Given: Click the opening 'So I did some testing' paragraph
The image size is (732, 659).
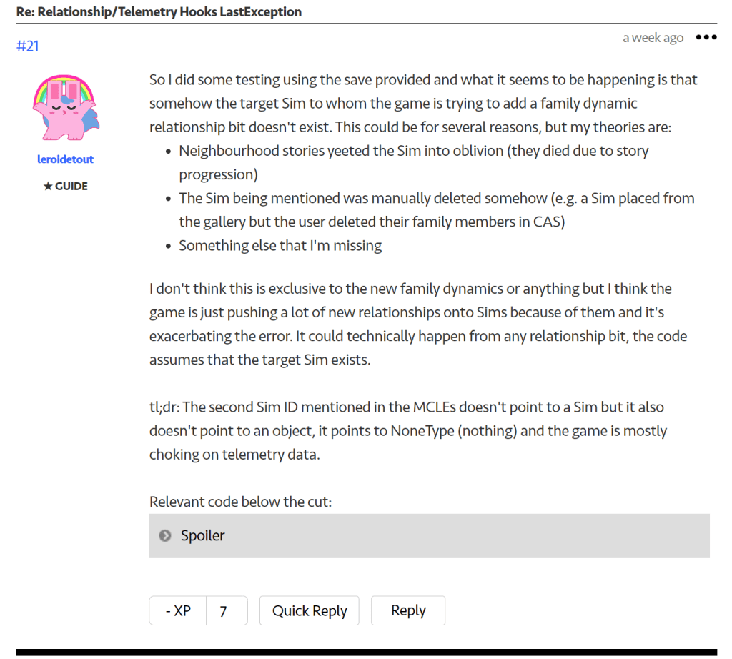Looking at the screenshot, I should pos(423,104).
